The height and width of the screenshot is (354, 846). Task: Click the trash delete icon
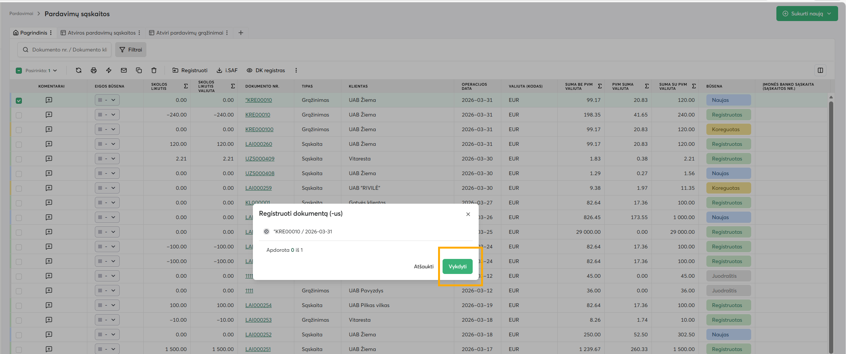tap(154, 70)
